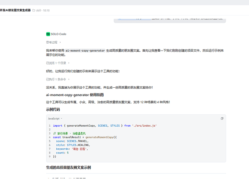Click the sentence 好的，让我运行我们创建的示例
249x179 pixels.
pyautogui.click(x=83, y=71)
